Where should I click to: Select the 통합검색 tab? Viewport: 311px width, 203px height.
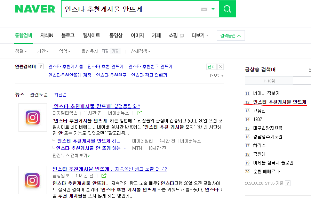tap(23, 35)
